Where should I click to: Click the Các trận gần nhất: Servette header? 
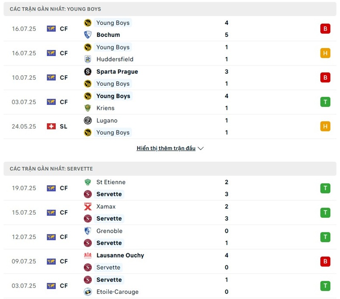[x=170, y=169]
